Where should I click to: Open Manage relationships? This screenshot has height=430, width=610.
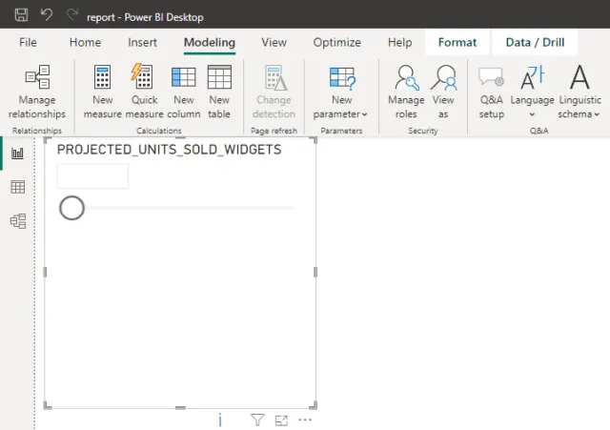(37, 92)
